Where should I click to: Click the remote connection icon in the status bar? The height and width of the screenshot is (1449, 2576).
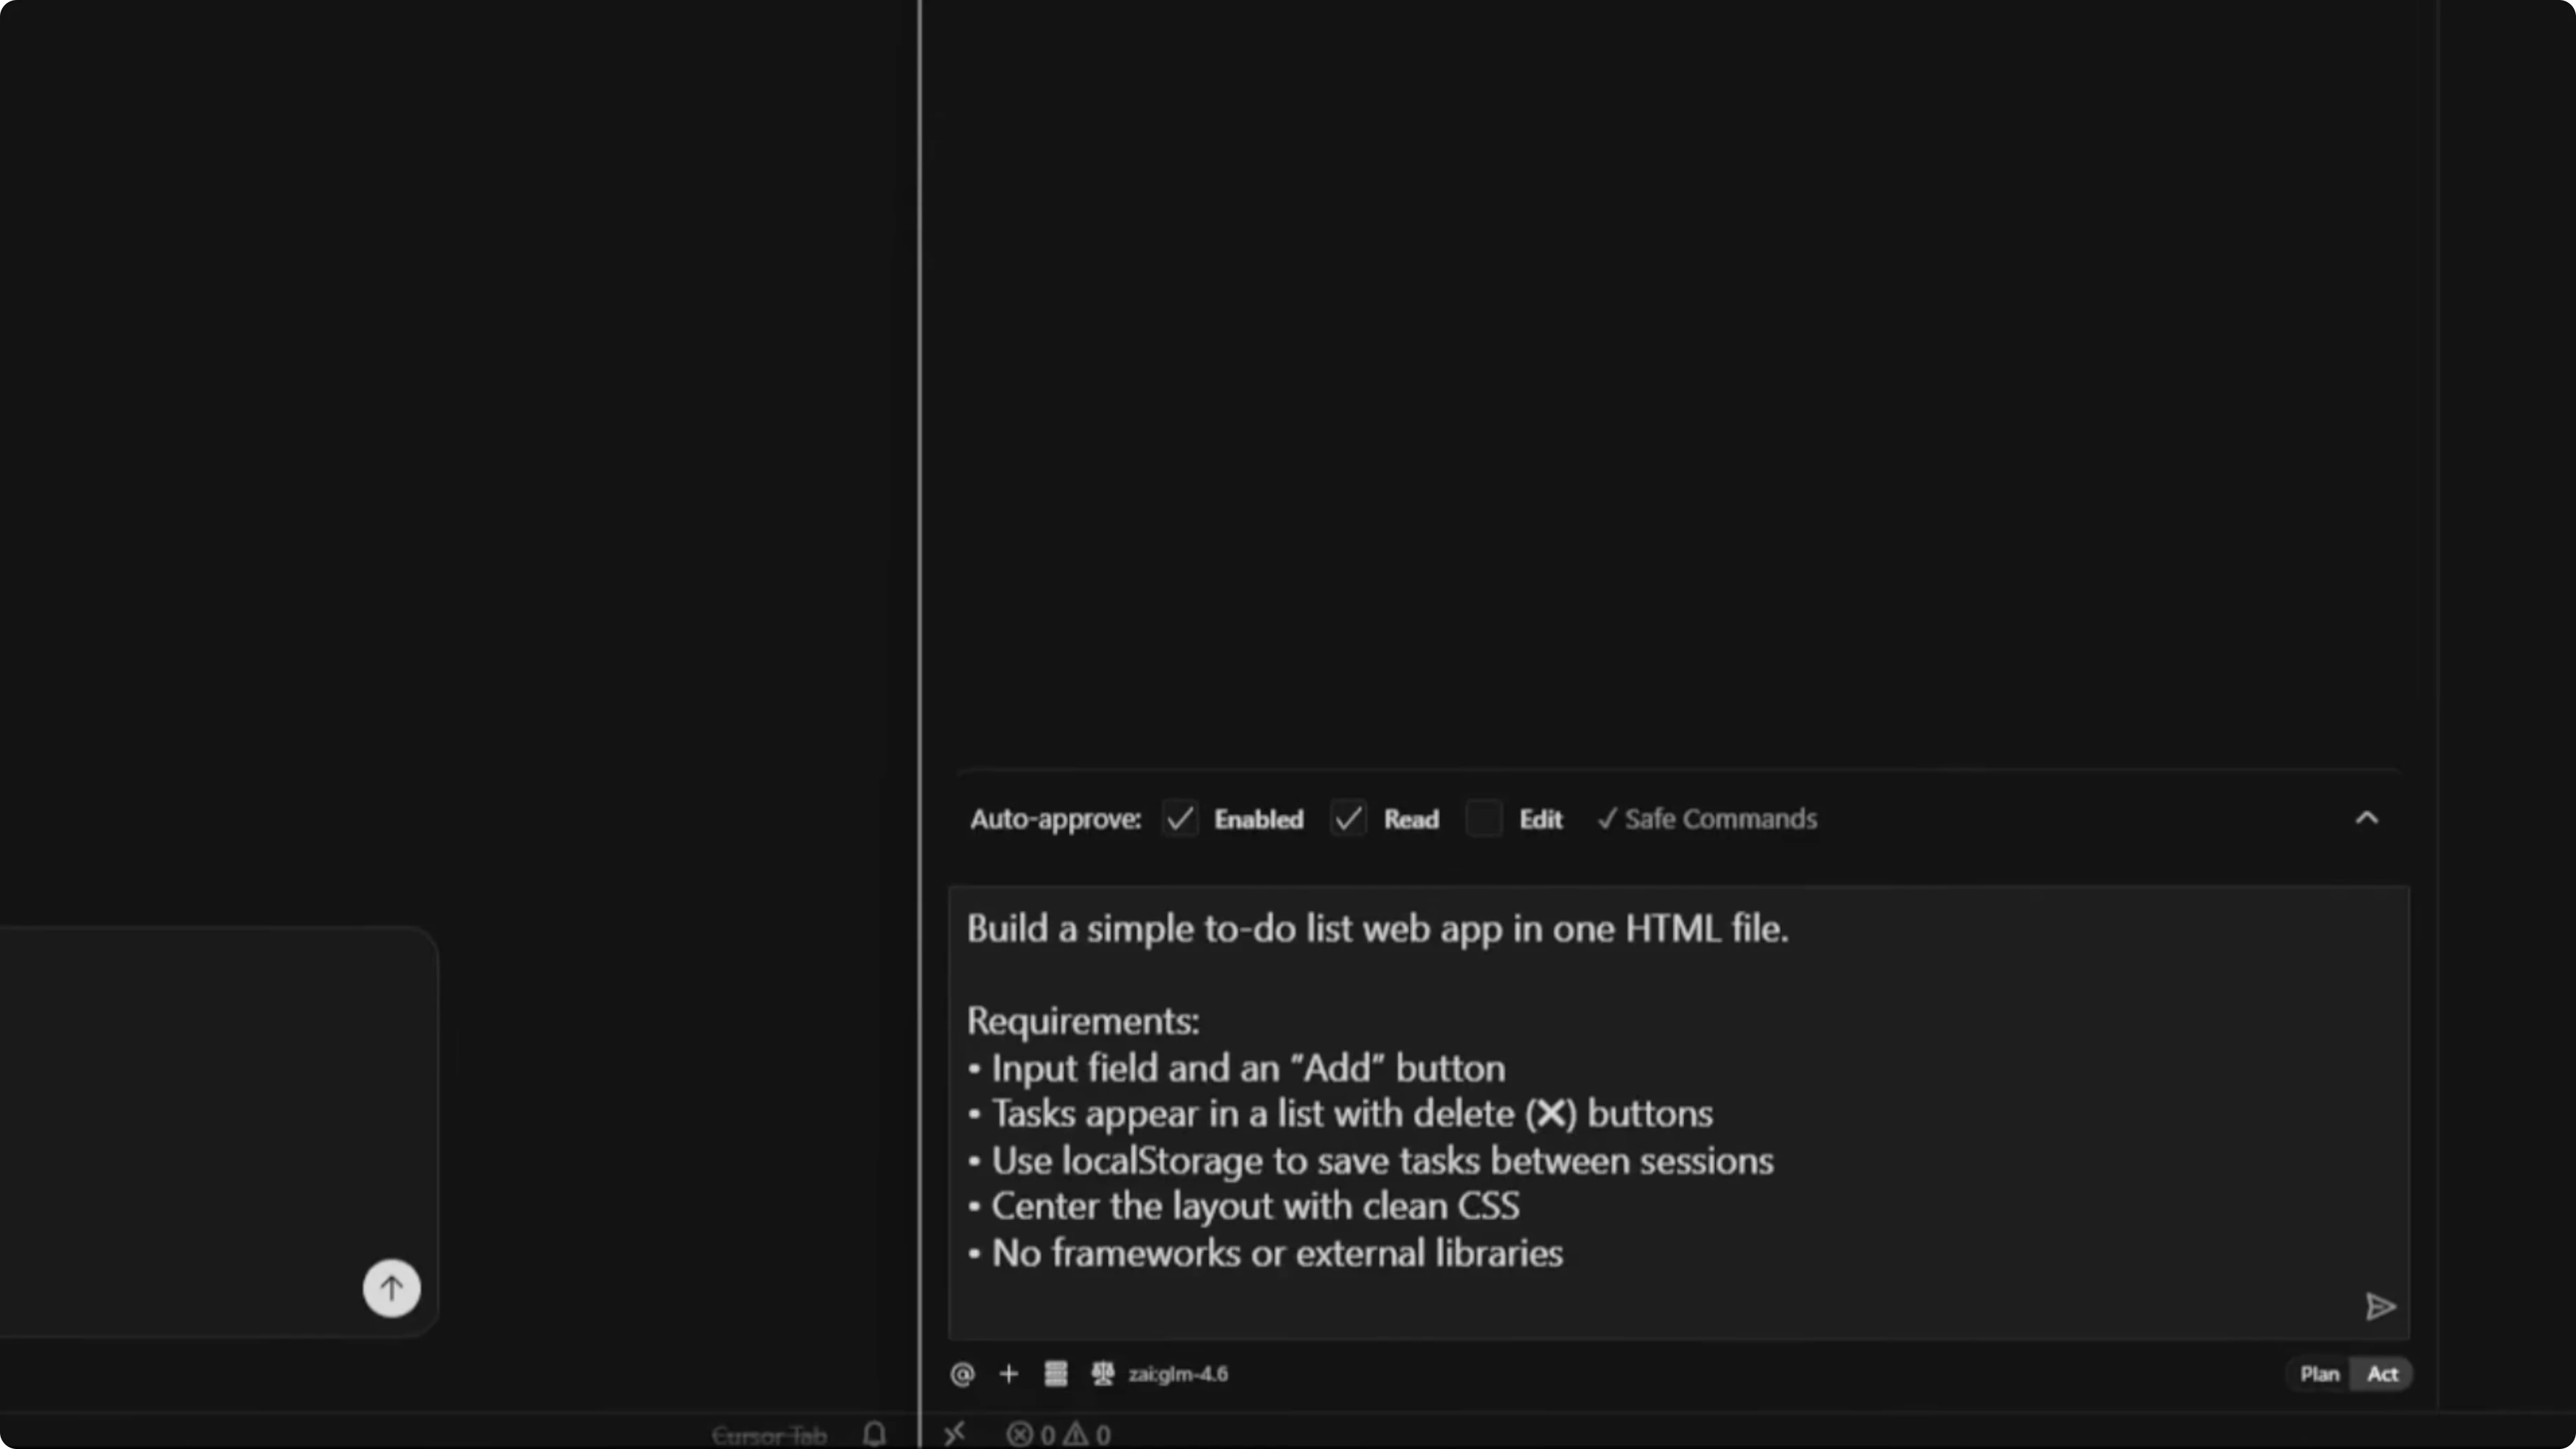pos(955,1433)
